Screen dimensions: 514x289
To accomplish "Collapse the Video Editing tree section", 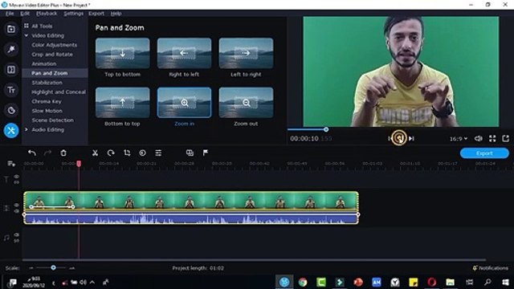I will (x=27, y=35).
